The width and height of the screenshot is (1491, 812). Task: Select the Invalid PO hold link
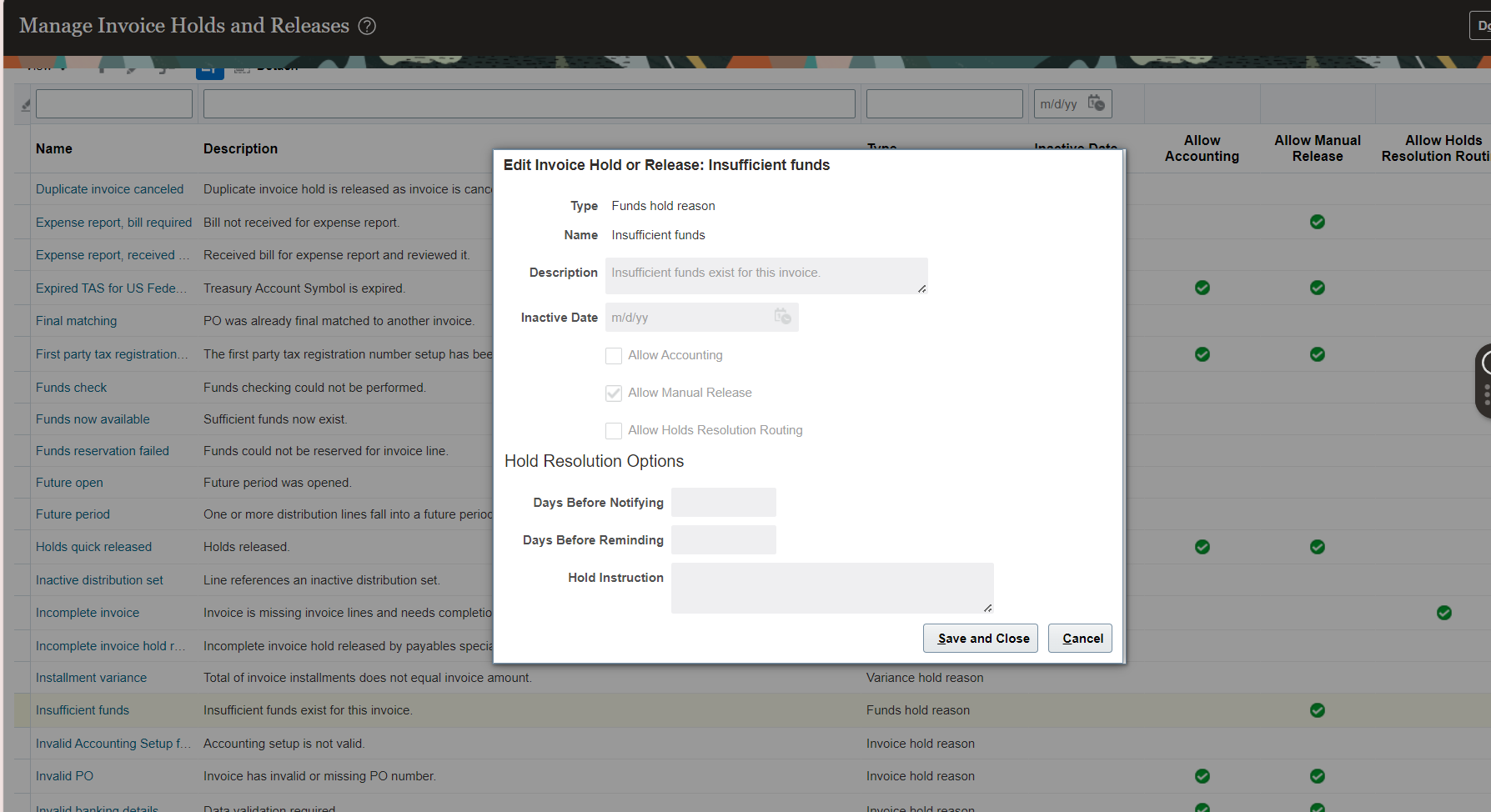(x=64, y=775)
